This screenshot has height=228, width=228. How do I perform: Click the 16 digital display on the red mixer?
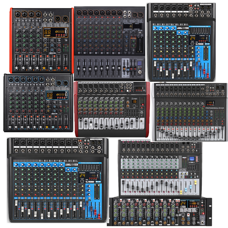[x=134, y=101]
